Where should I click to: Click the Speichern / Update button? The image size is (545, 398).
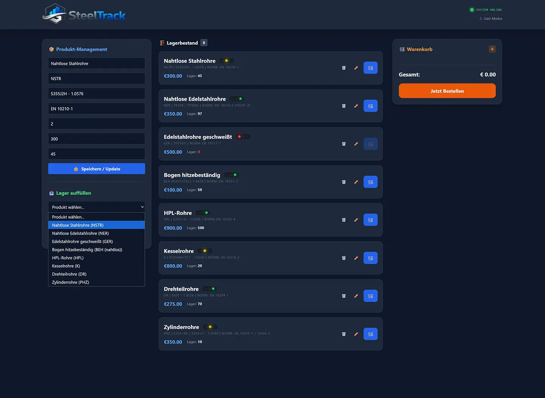[x=96, y=168]
